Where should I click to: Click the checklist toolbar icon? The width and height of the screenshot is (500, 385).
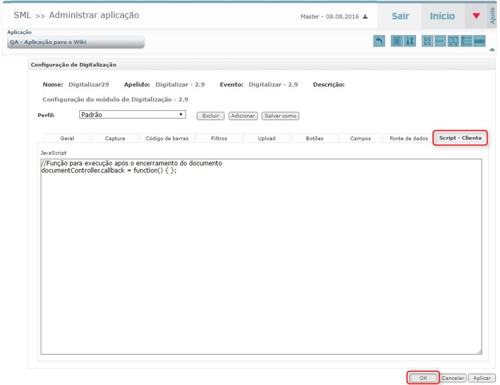click(x=466, y=41)
